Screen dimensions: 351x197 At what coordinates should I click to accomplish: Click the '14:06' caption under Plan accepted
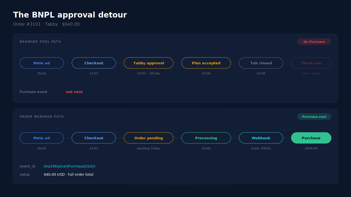point(206,73)
